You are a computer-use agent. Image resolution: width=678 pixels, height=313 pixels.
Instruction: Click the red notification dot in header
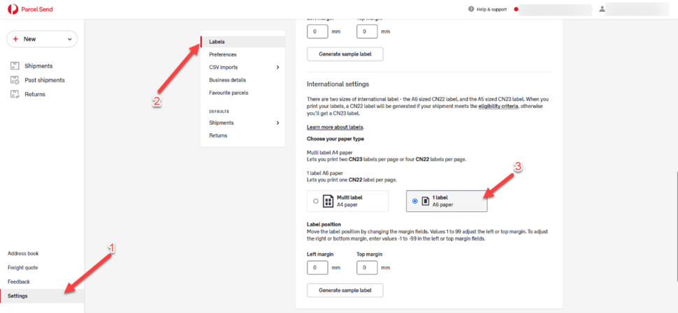516,9
